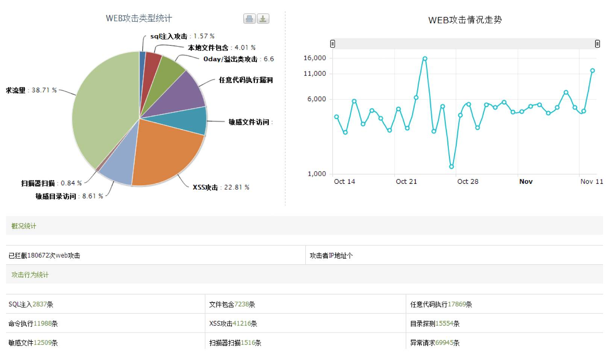Image resolution: width=606 pixels, height=361 pixels.
Task: Click the label 本地文件包含 : 4.01 %
Action: tap(222, 48)
